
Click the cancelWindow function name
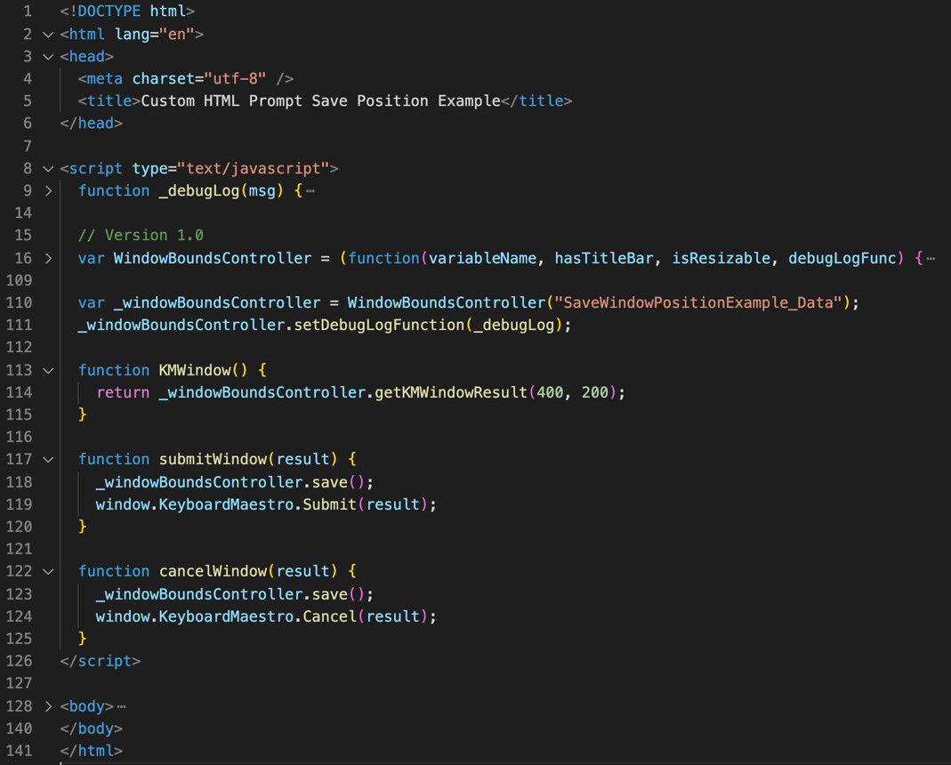pos(213,571)
